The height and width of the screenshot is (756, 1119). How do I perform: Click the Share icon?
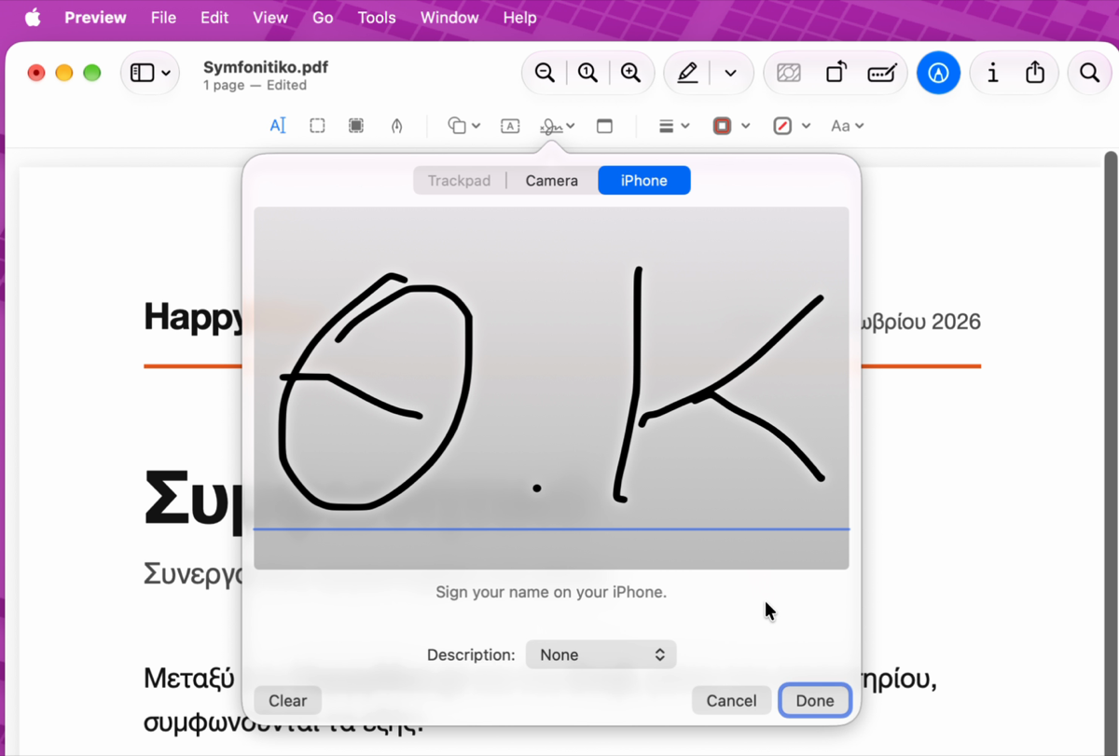[x=1035, y=73]
